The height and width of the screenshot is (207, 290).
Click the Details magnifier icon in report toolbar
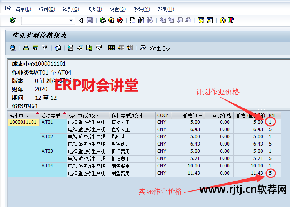[x=13, y=48]
